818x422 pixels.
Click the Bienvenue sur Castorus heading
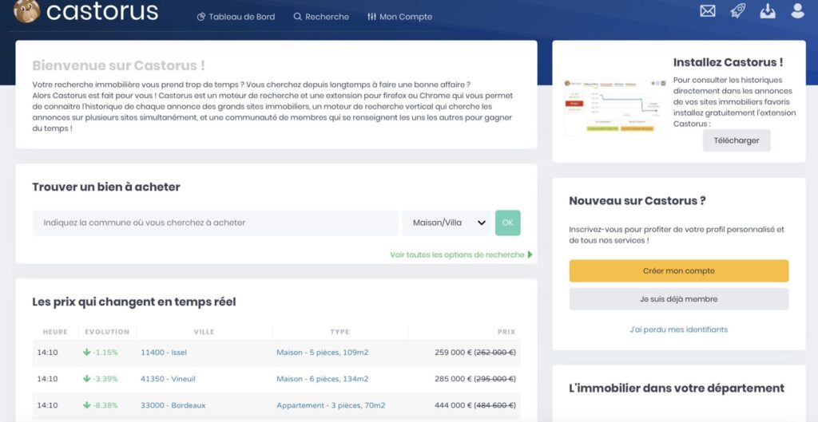click(118, 65)
